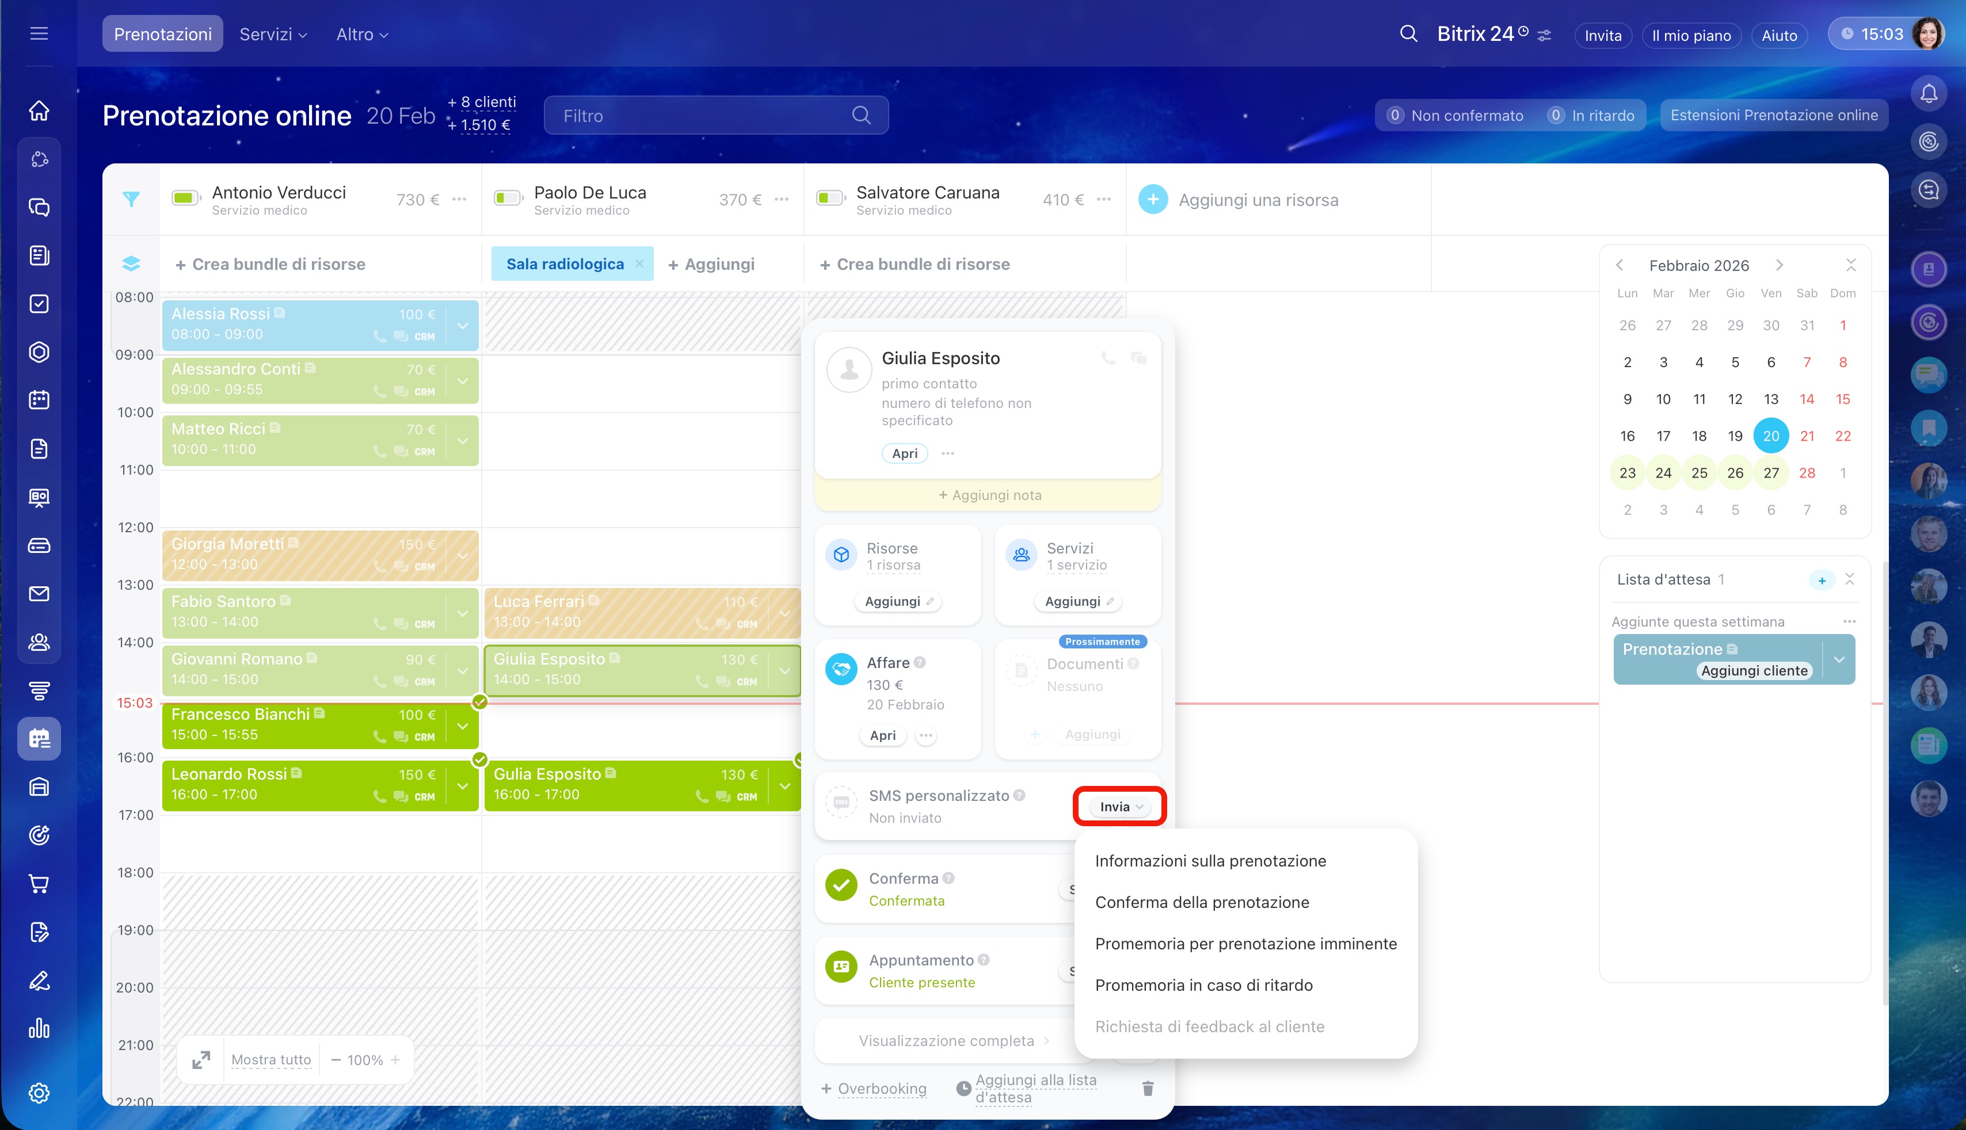The width and height of the screenshot is (1966, 1130).
Task: Click the resource filter funnel icon
Action: [131, 200]
